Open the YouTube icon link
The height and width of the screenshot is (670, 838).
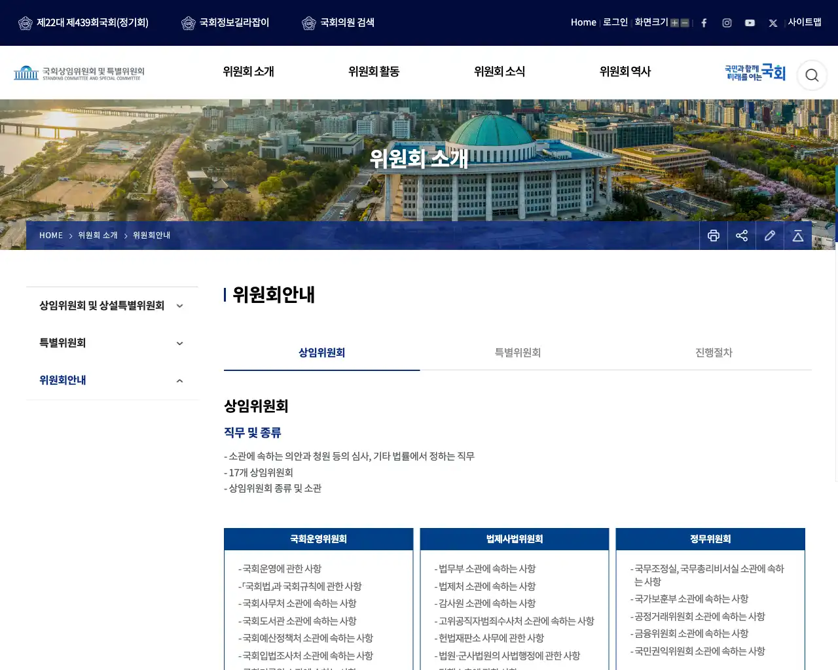(750, 23)
